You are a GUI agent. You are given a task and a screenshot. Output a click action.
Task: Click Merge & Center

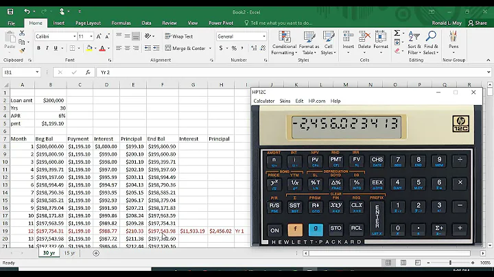[x=185, y=48]
